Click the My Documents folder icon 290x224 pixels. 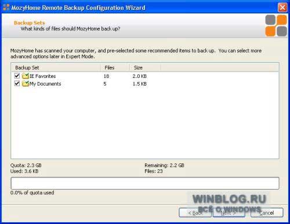point(26,84)
